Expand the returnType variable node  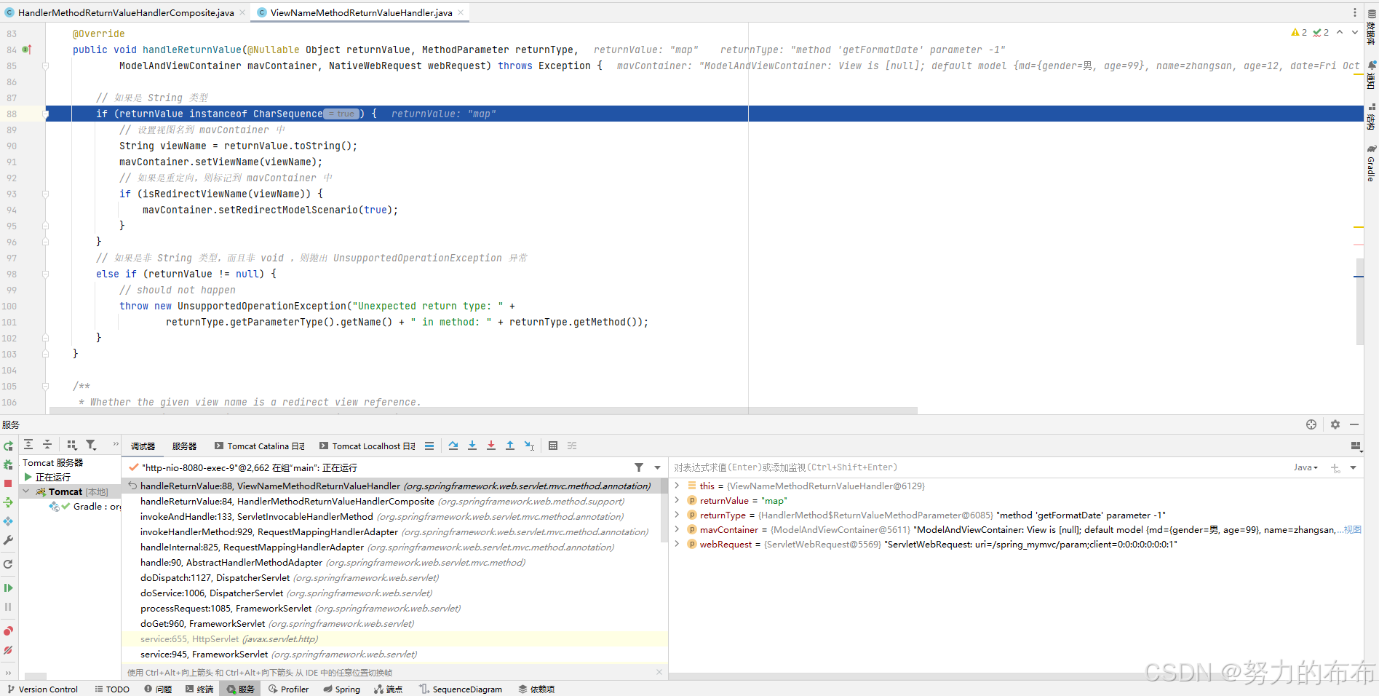(x=677, y=515)
